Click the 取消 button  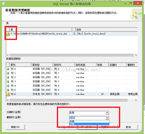[x=128, y=127]
